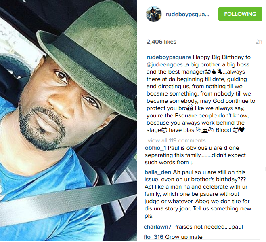Click the 2h post timestamp

[x=259, y=42]
